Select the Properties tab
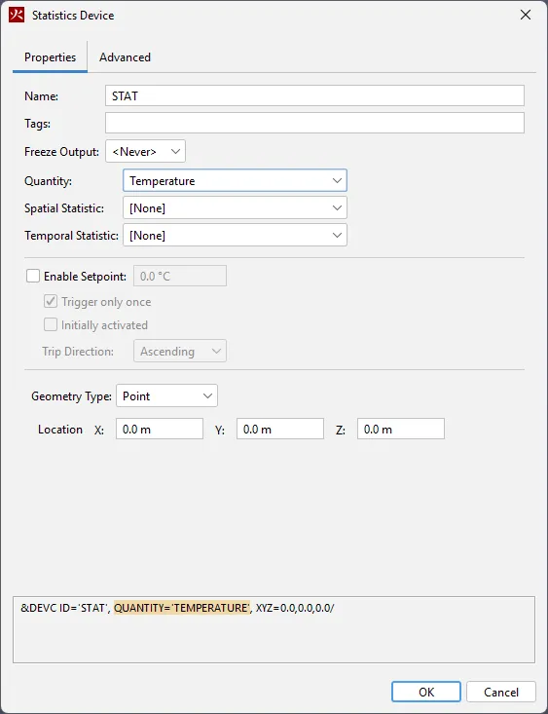The image size is (548, 714). (x=50, y=57)
